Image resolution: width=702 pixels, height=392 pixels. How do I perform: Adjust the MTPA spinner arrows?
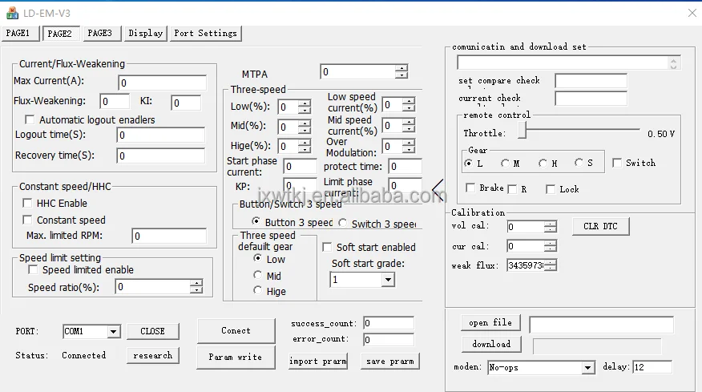click(x=401, y=71)
